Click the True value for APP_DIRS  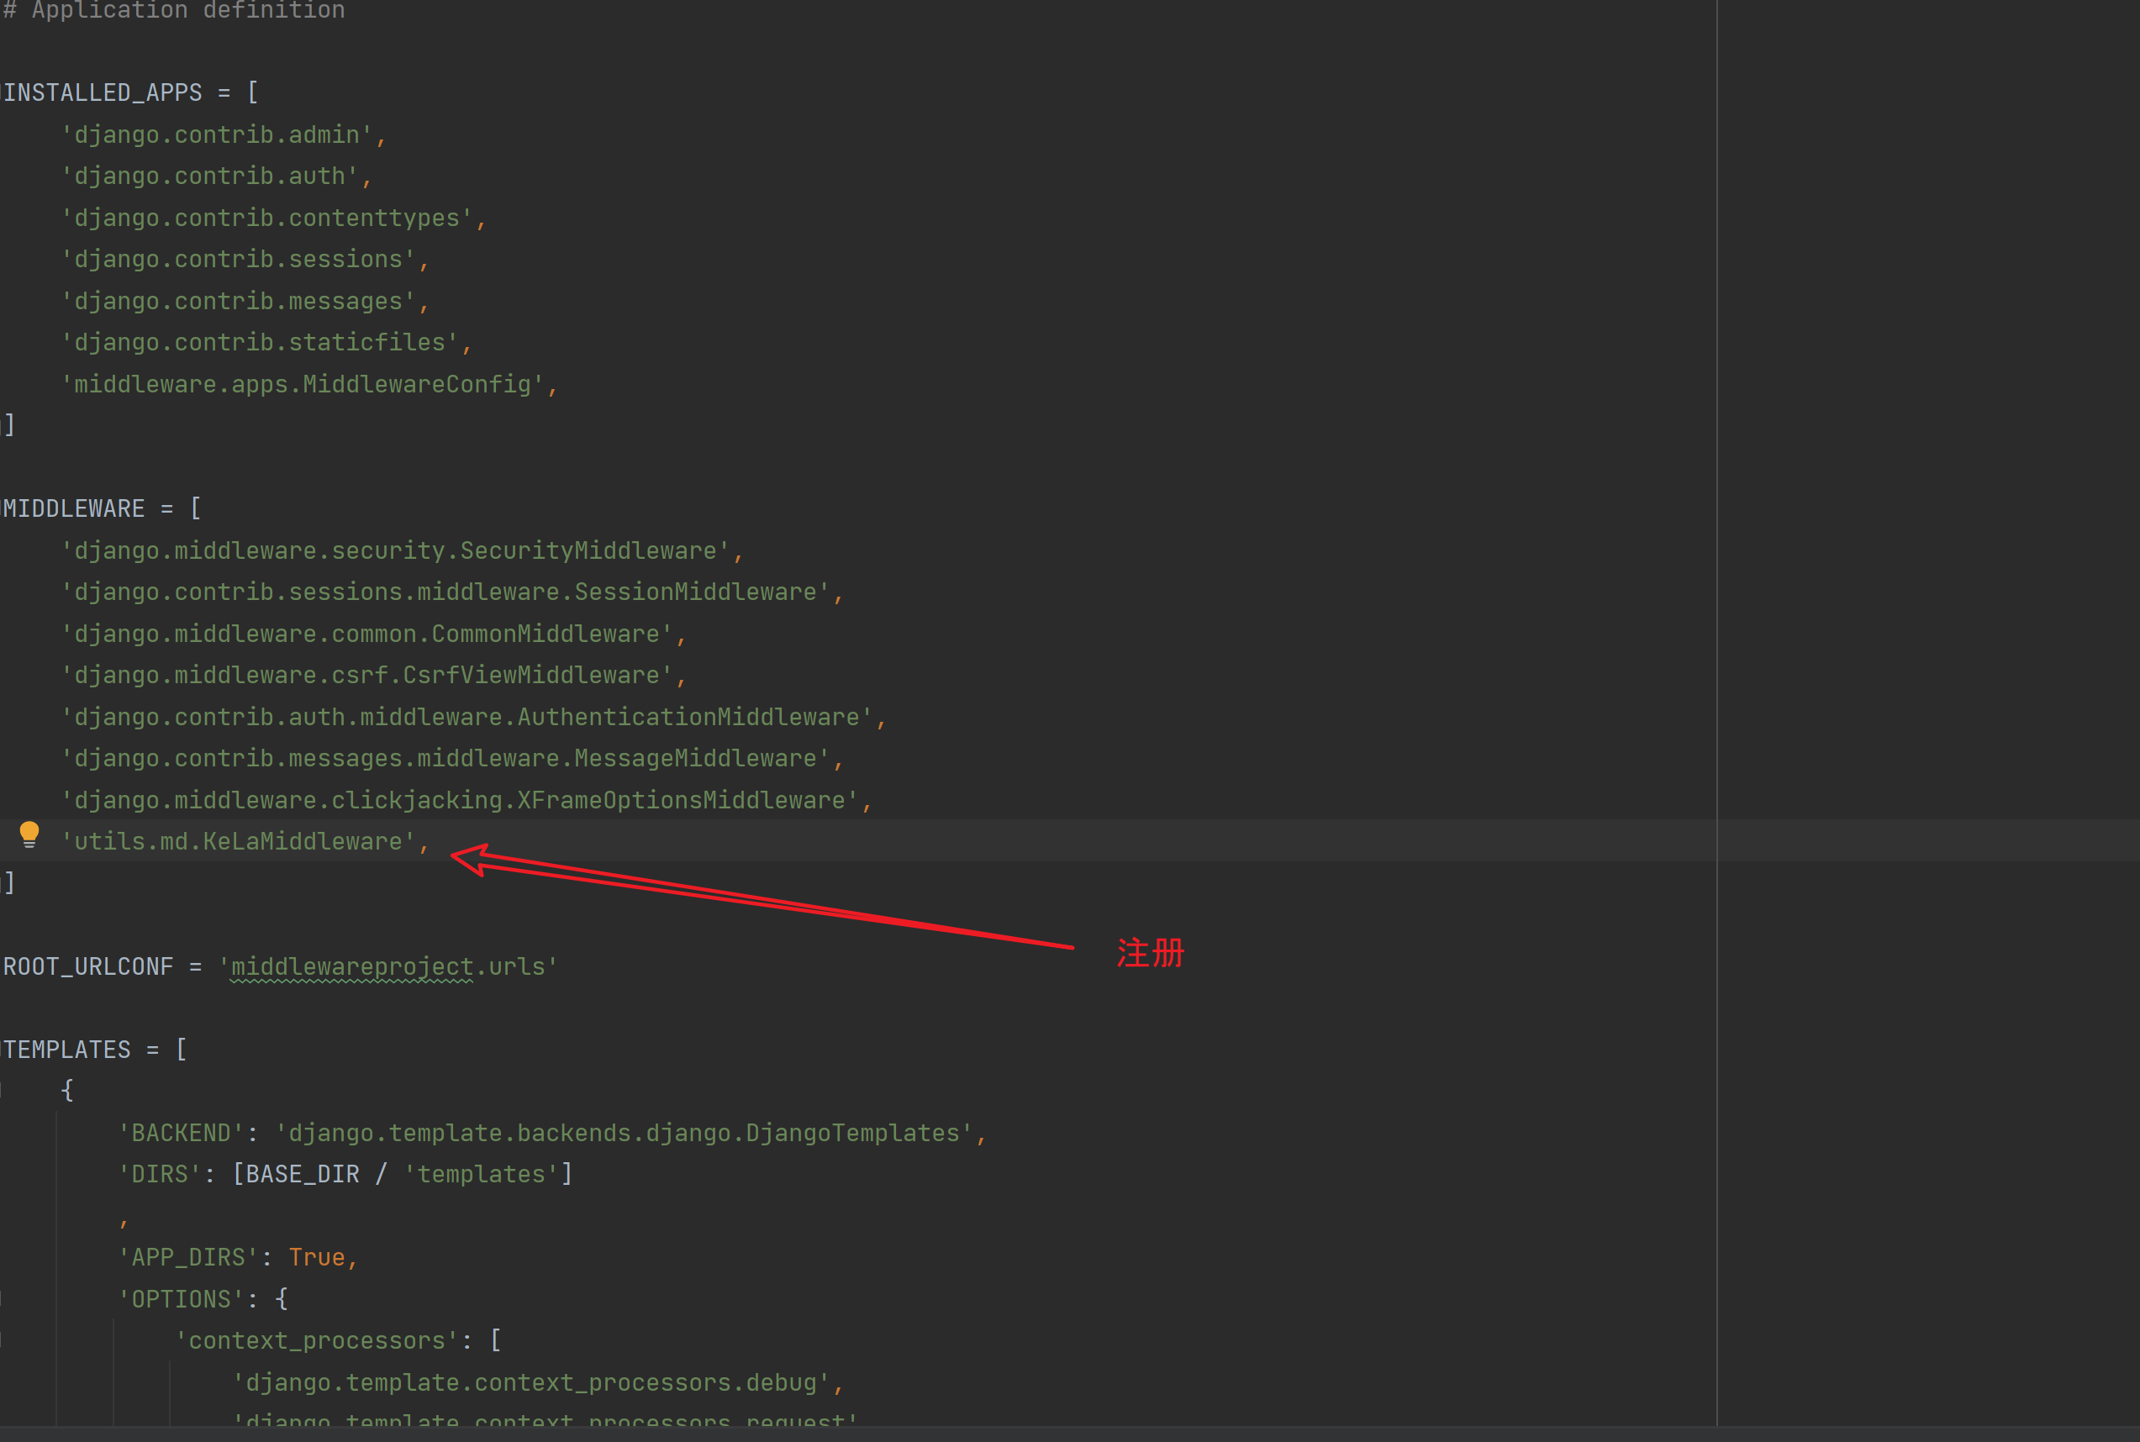(316, 1257)
